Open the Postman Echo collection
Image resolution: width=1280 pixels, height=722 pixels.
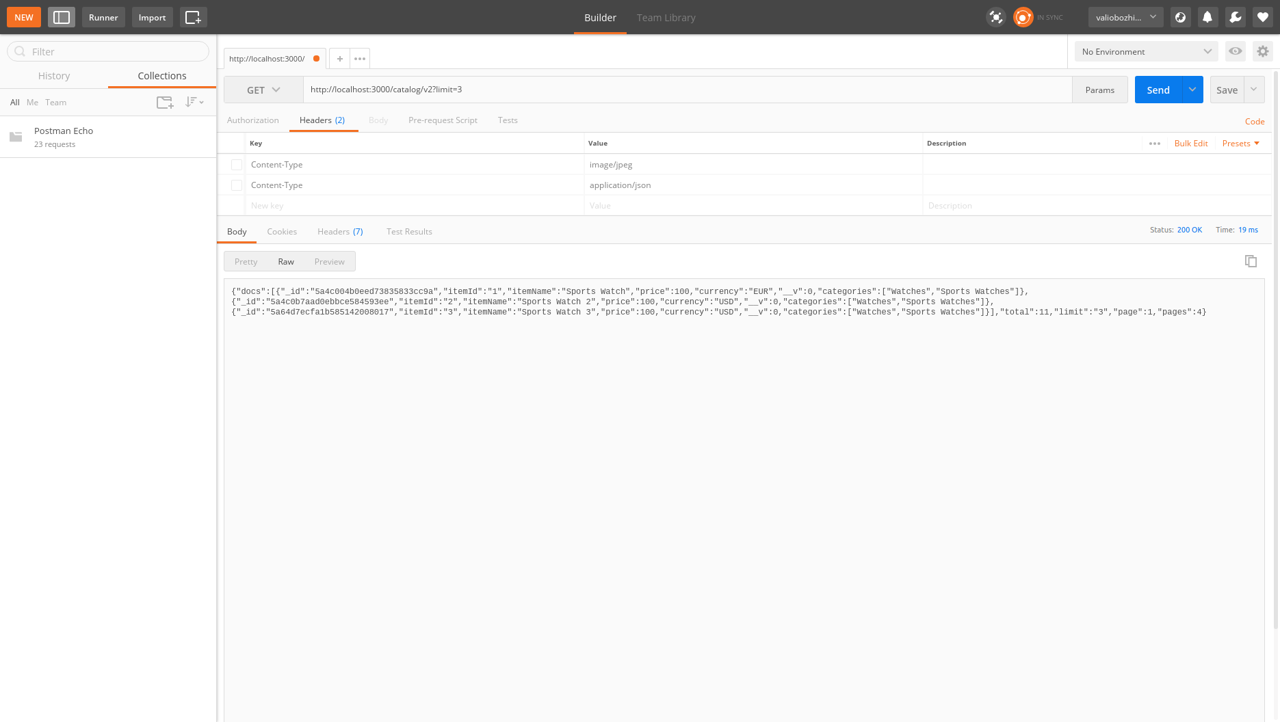click(108, 137)
